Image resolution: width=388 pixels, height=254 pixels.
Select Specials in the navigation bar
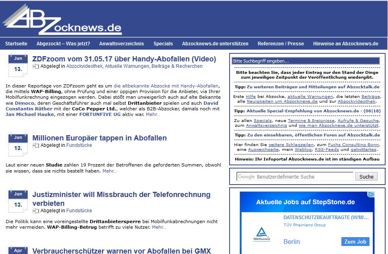pyautogui.click(x=163, y=44)
